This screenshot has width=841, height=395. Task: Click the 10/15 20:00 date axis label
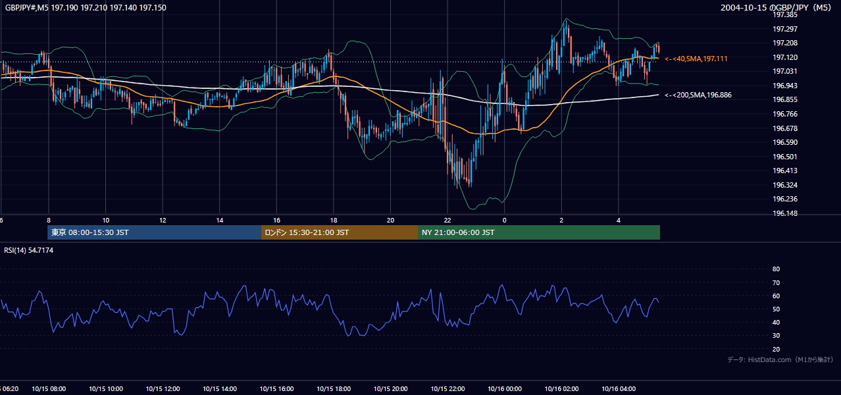[x=391, y=389]
